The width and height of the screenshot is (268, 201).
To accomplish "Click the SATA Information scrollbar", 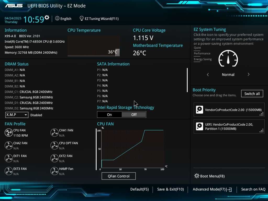I will [187, 80].
